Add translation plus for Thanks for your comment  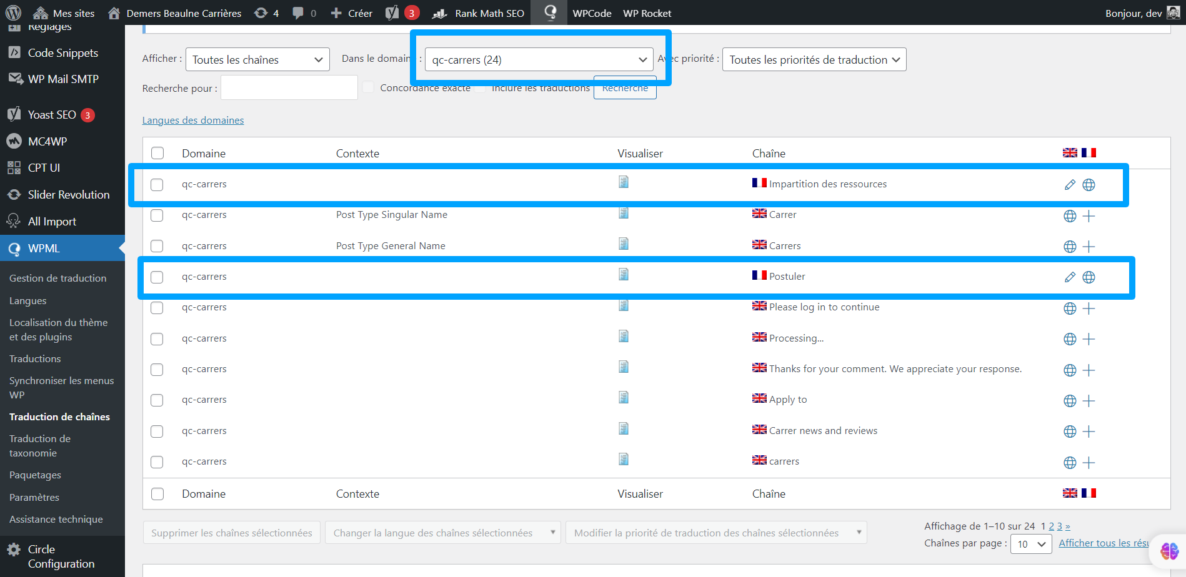1089,370
